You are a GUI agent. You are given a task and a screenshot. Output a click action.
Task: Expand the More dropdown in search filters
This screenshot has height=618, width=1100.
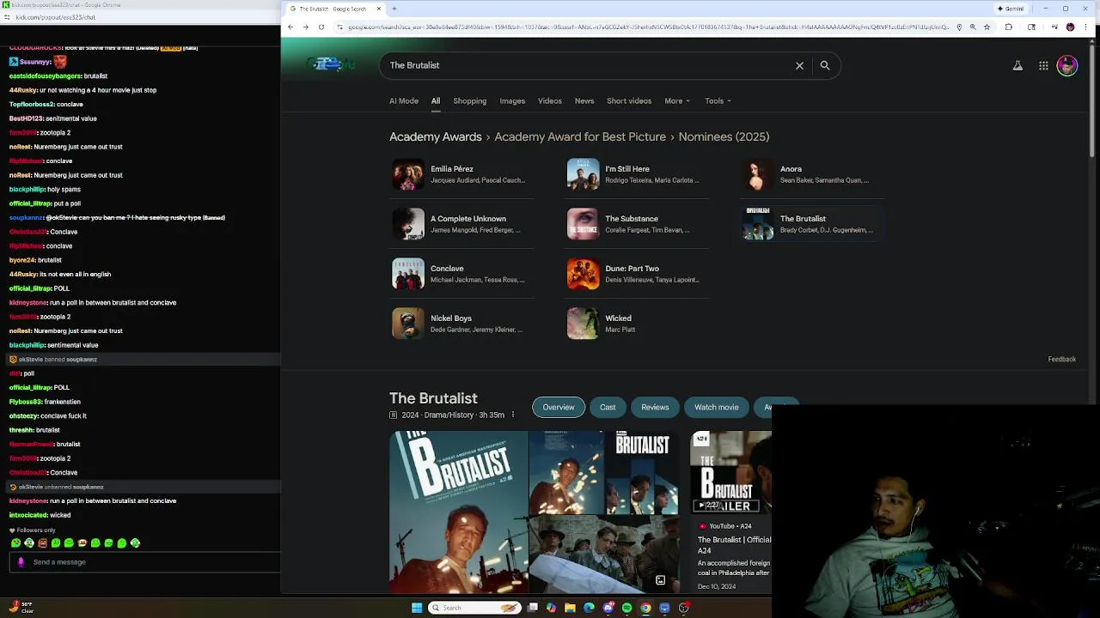(677, 101)
